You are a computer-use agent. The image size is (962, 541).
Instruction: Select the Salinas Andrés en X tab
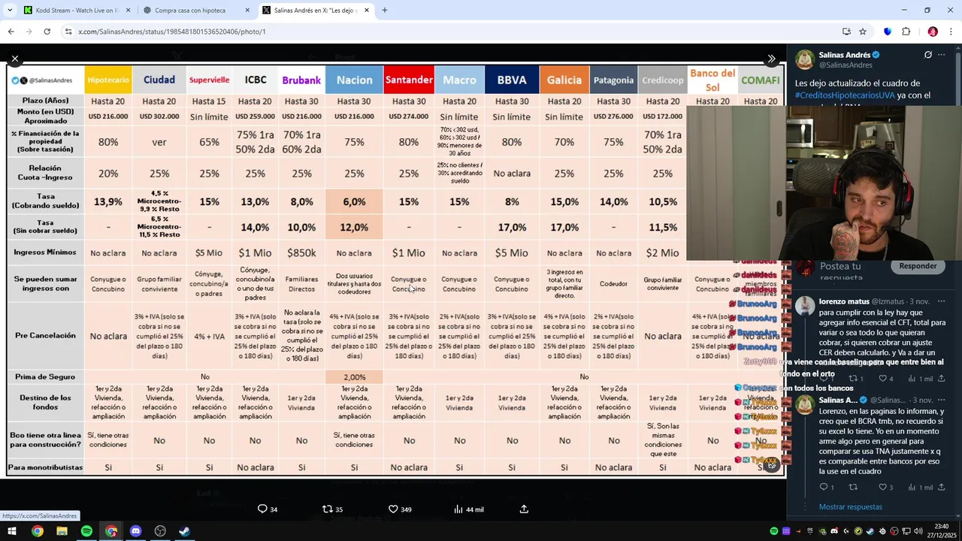pyautogui.click(x=316, y=11)
